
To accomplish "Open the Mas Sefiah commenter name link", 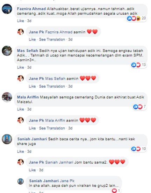I will tap(28, 51).
